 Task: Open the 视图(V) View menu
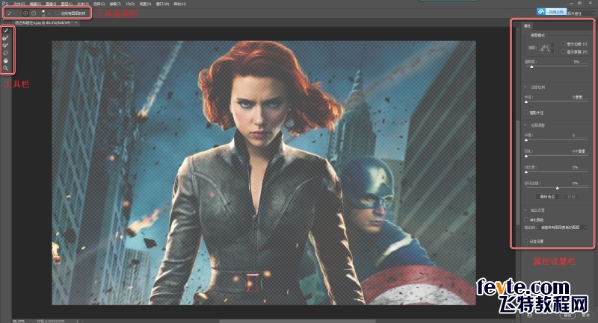(x=145, y=4)
